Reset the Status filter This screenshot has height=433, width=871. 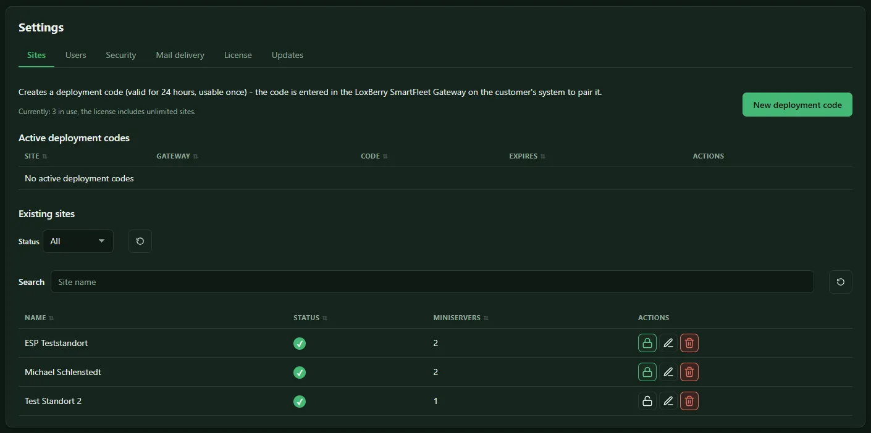(x=140, y=241)
